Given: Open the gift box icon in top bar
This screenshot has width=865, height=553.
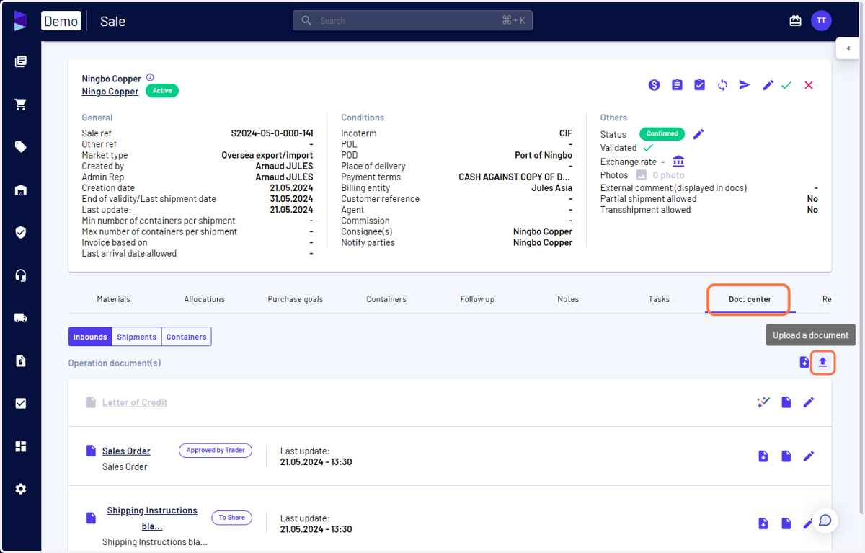Looking at the screenshot, I should point(795,21).
